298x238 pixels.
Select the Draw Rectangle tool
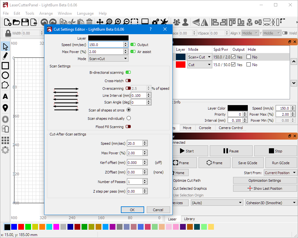(5, 66)
